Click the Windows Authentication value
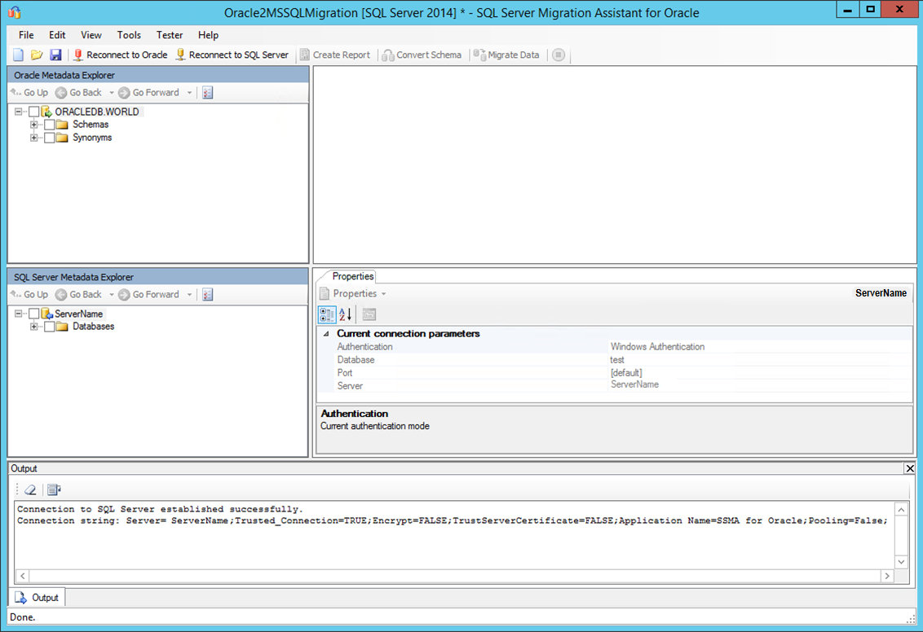Screen dimensions: 923x632 click(657, 347)
